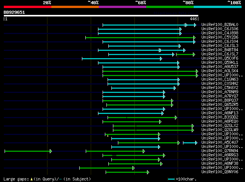Select the UniRef100_Q2GLW9 label
The height and width of the screenshot is (182, 245).
220,130
